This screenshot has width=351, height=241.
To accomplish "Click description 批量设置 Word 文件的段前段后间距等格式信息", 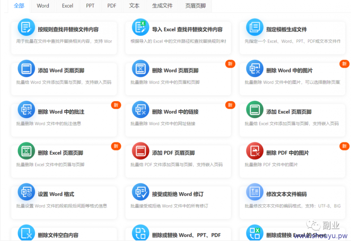I will pyautogui.click(x=61, y=206).
